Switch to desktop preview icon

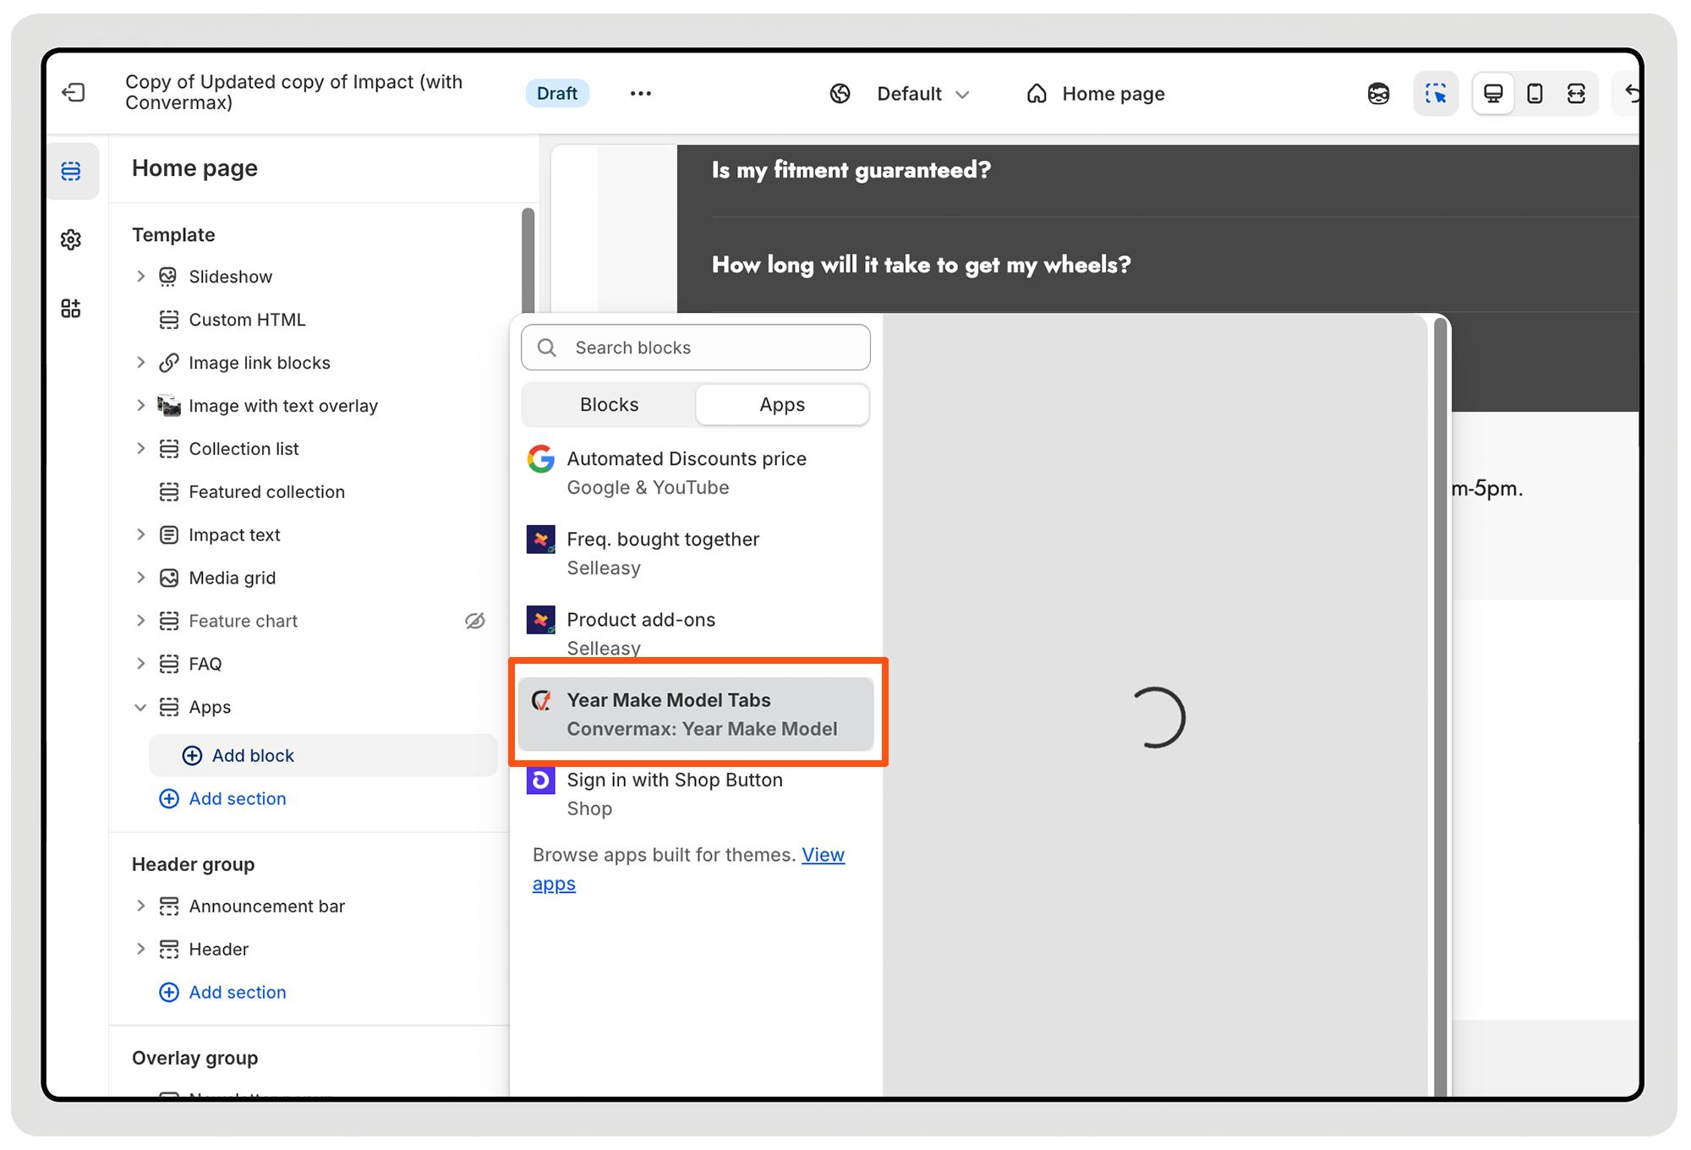pyautogui.click(x=1493, y=94)
